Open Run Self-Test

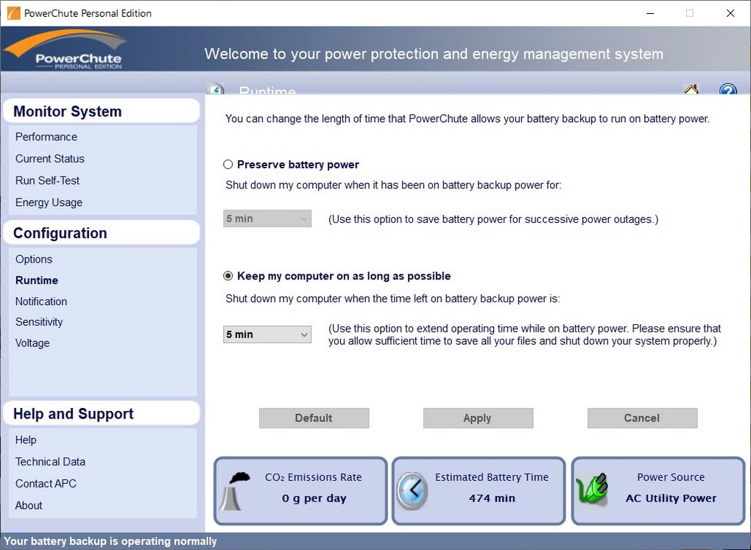(47, 181)
